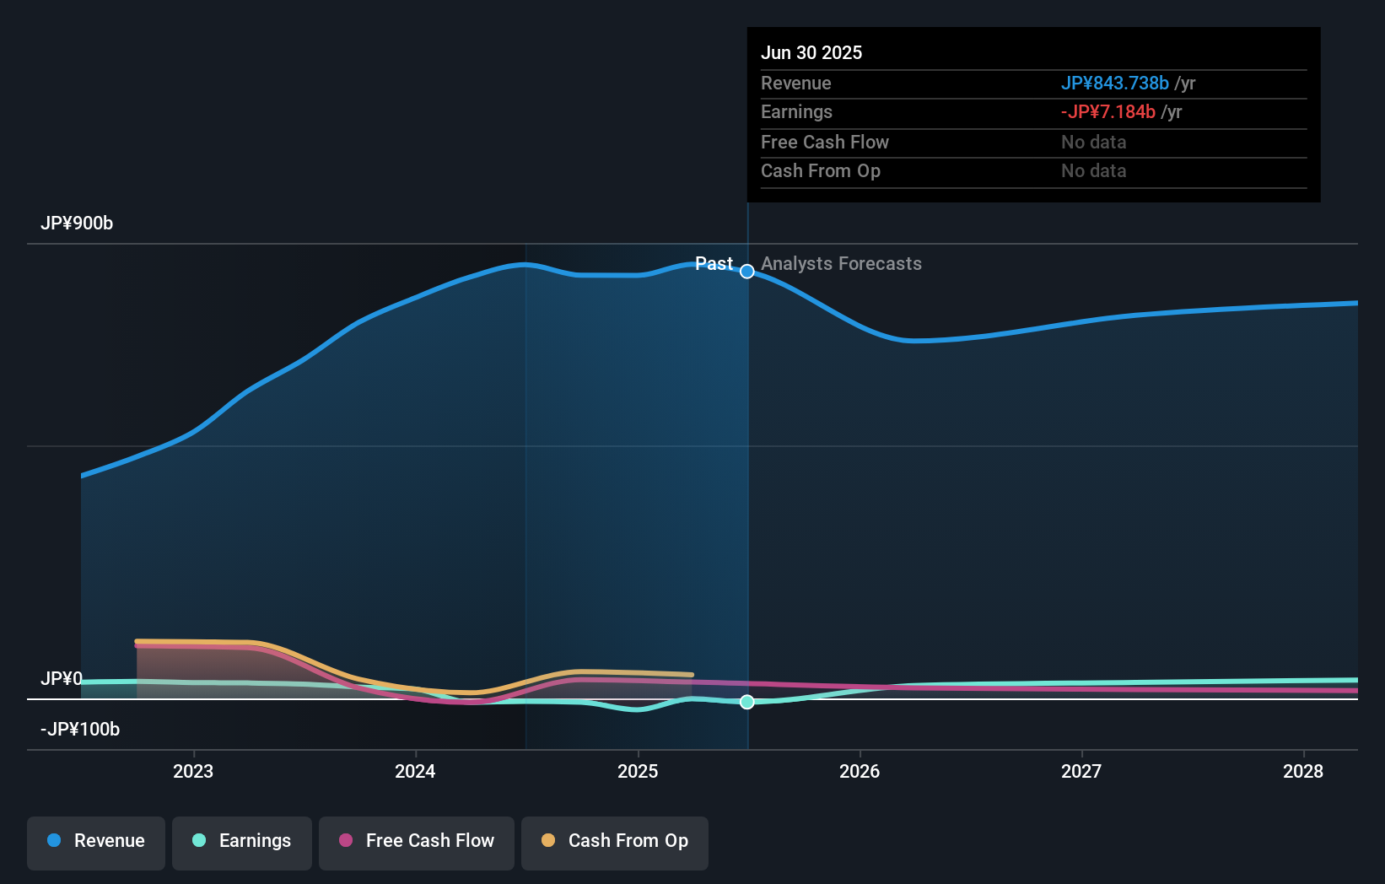Click the Revenue value JP¥843.738b in tooltip
Screen dimensions: 1385x884
(1115, 84)
